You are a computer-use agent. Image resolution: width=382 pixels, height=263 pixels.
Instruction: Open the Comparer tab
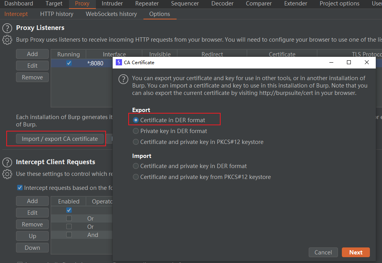258,4
